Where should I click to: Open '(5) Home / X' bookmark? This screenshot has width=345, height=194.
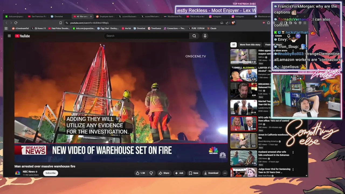(x=39, y=28)
